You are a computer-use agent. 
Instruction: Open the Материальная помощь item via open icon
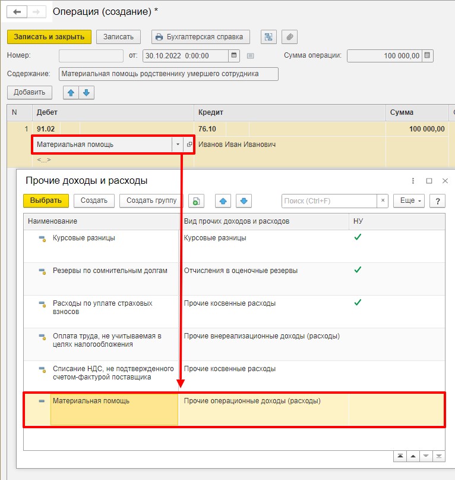pos(189,145)
